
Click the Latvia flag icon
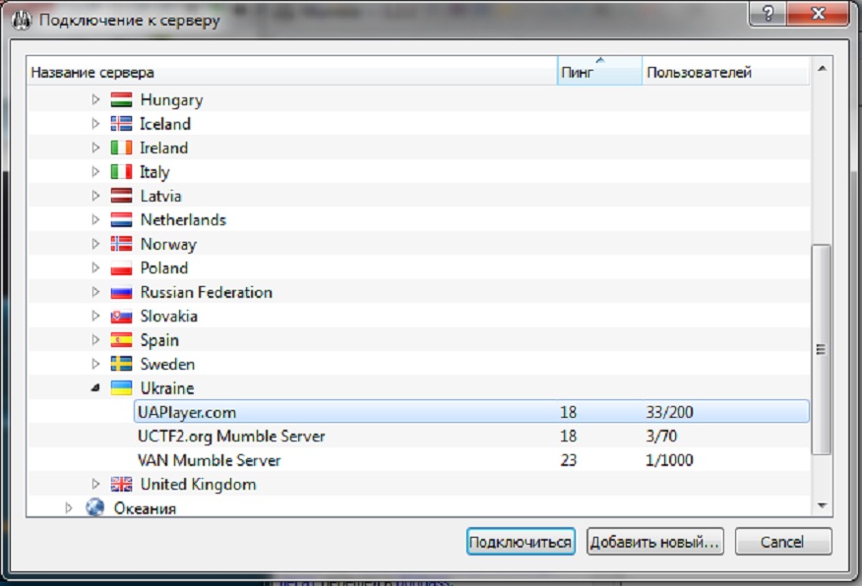121,196
